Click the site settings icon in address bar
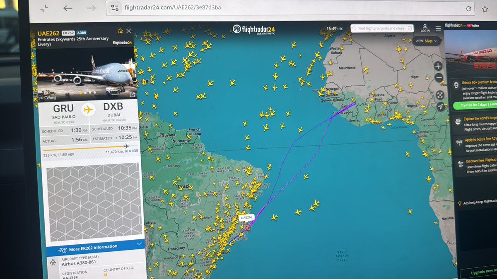497x279 pixels. [x=115, y=8]
